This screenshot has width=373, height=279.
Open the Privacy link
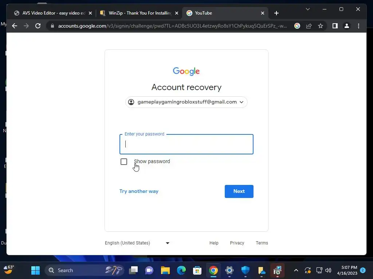pos(237,243)
